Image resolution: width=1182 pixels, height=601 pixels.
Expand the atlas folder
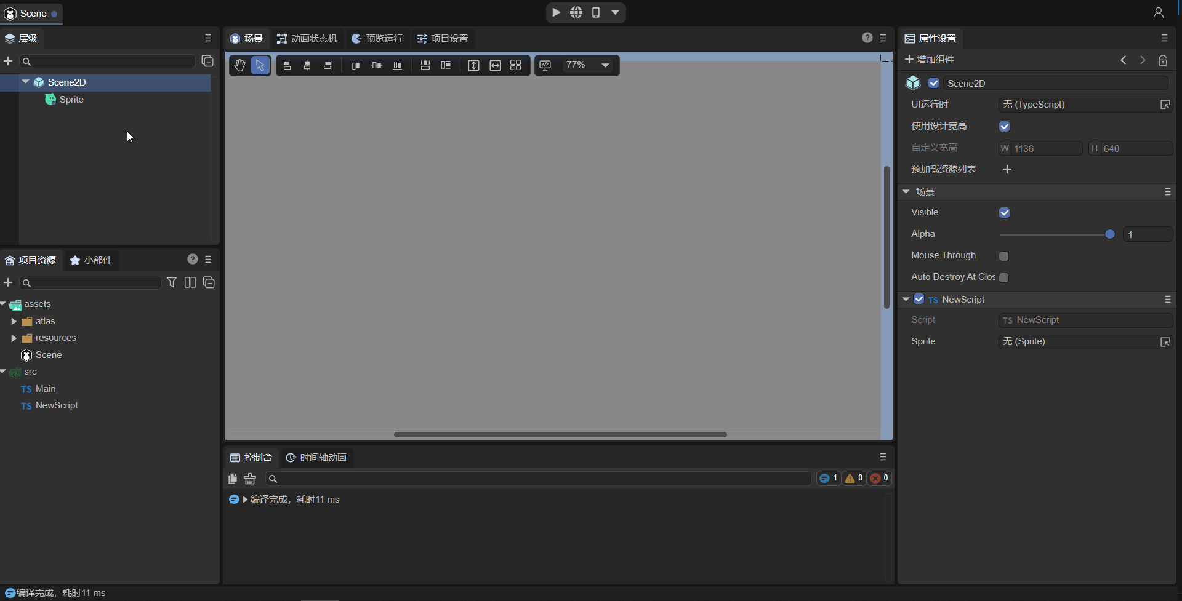pyautogui.click(x=14, y=321)
